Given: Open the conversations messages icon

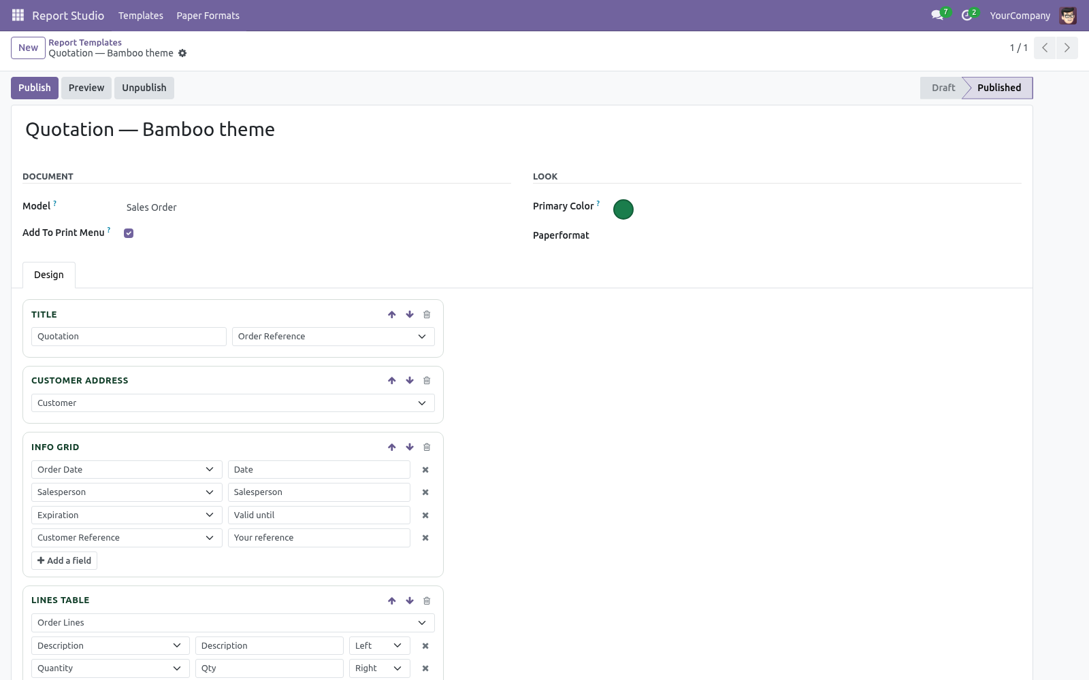Looking at the screenshot, I should (x=937, y=15).
